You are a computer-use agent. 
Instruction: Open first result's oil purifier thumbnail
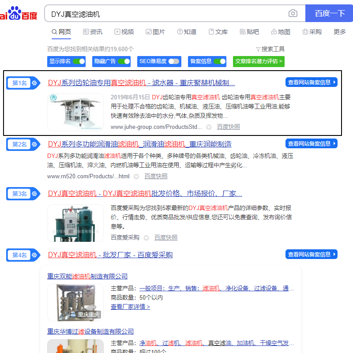point(75,112)
